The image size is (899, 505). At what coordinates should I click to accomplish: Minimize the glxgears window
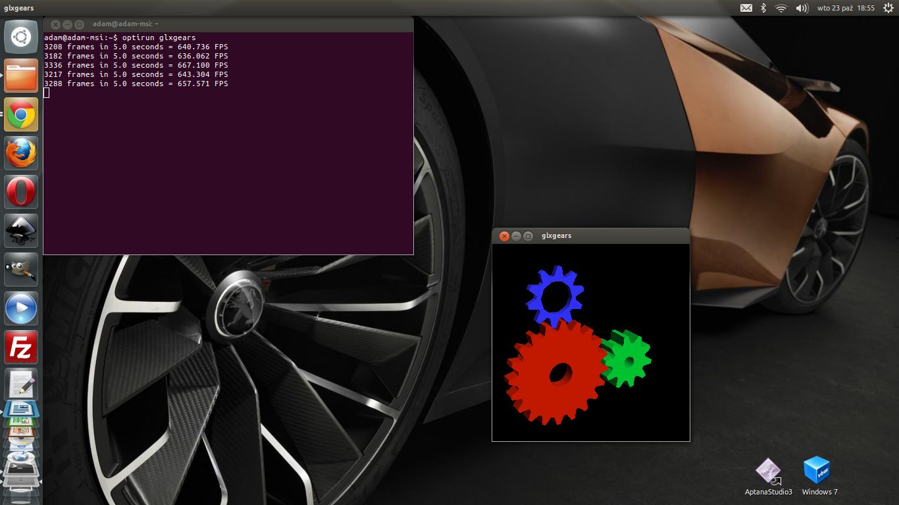(517, 236)
